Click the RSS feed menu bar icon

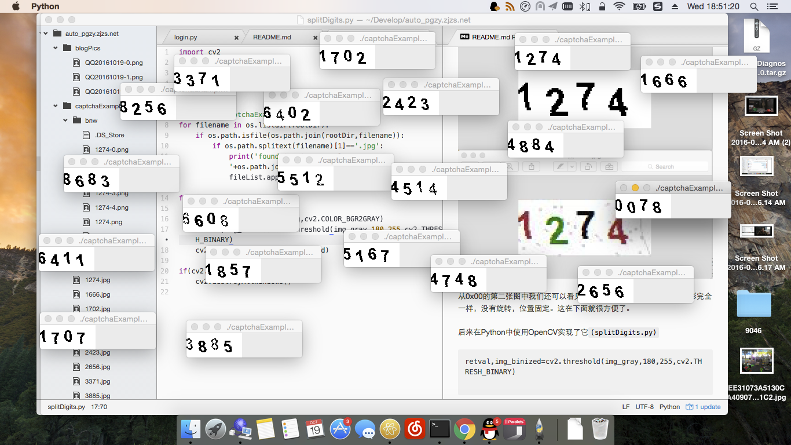[x=510, y=6]
